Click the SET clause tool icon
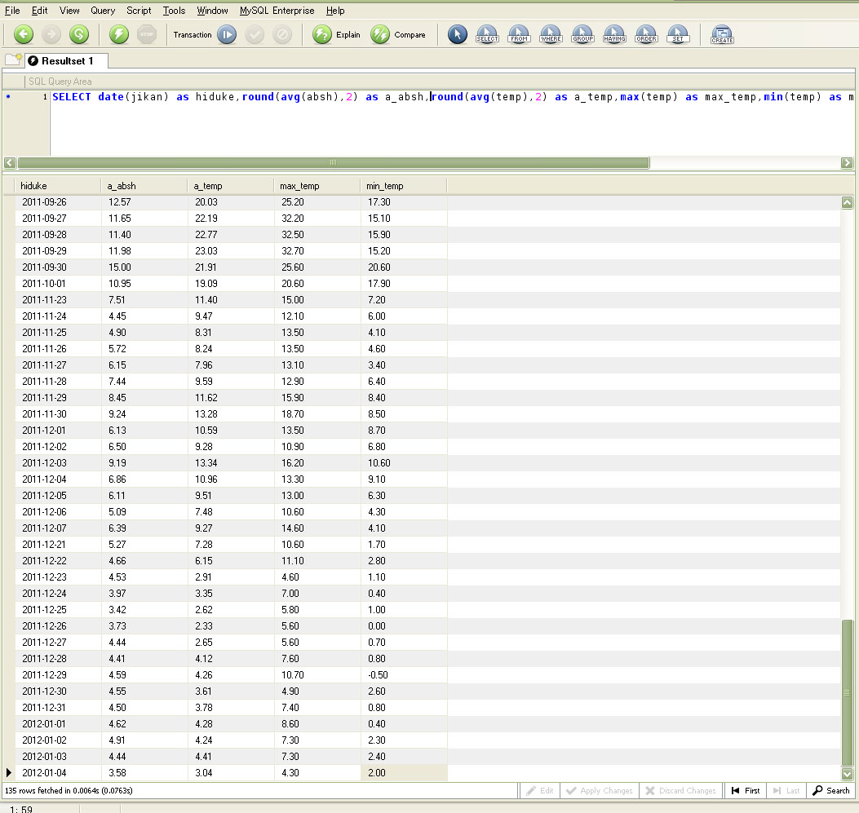This screenshot has height=813, width=859. (678, 34)
